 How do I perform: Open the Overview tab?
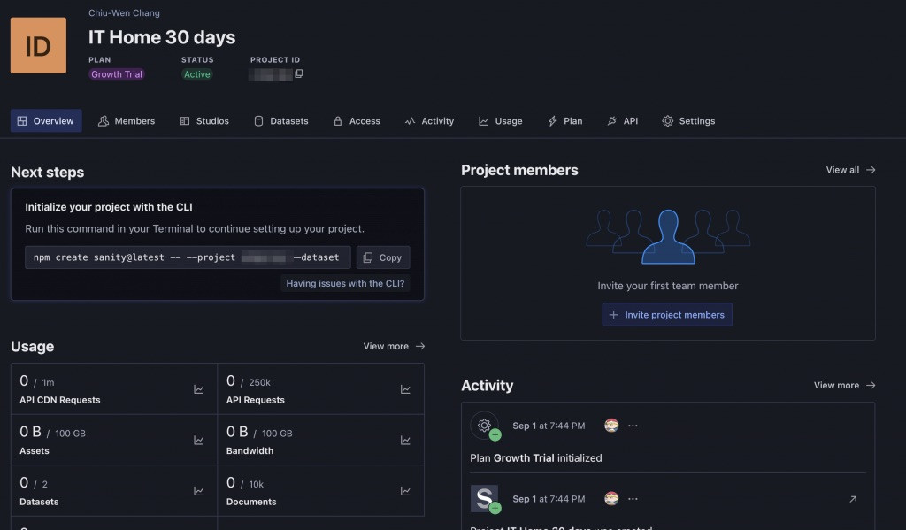pyautogui.click(x=46, y=121)
